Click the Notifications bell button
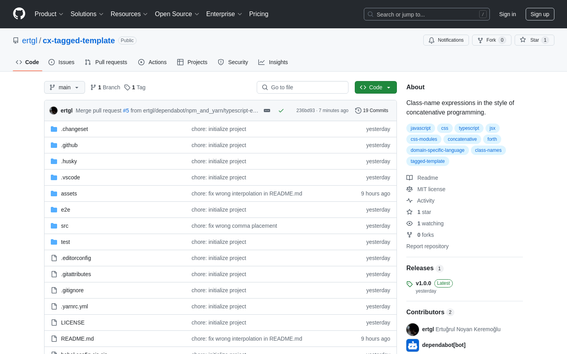 (446, 40)
